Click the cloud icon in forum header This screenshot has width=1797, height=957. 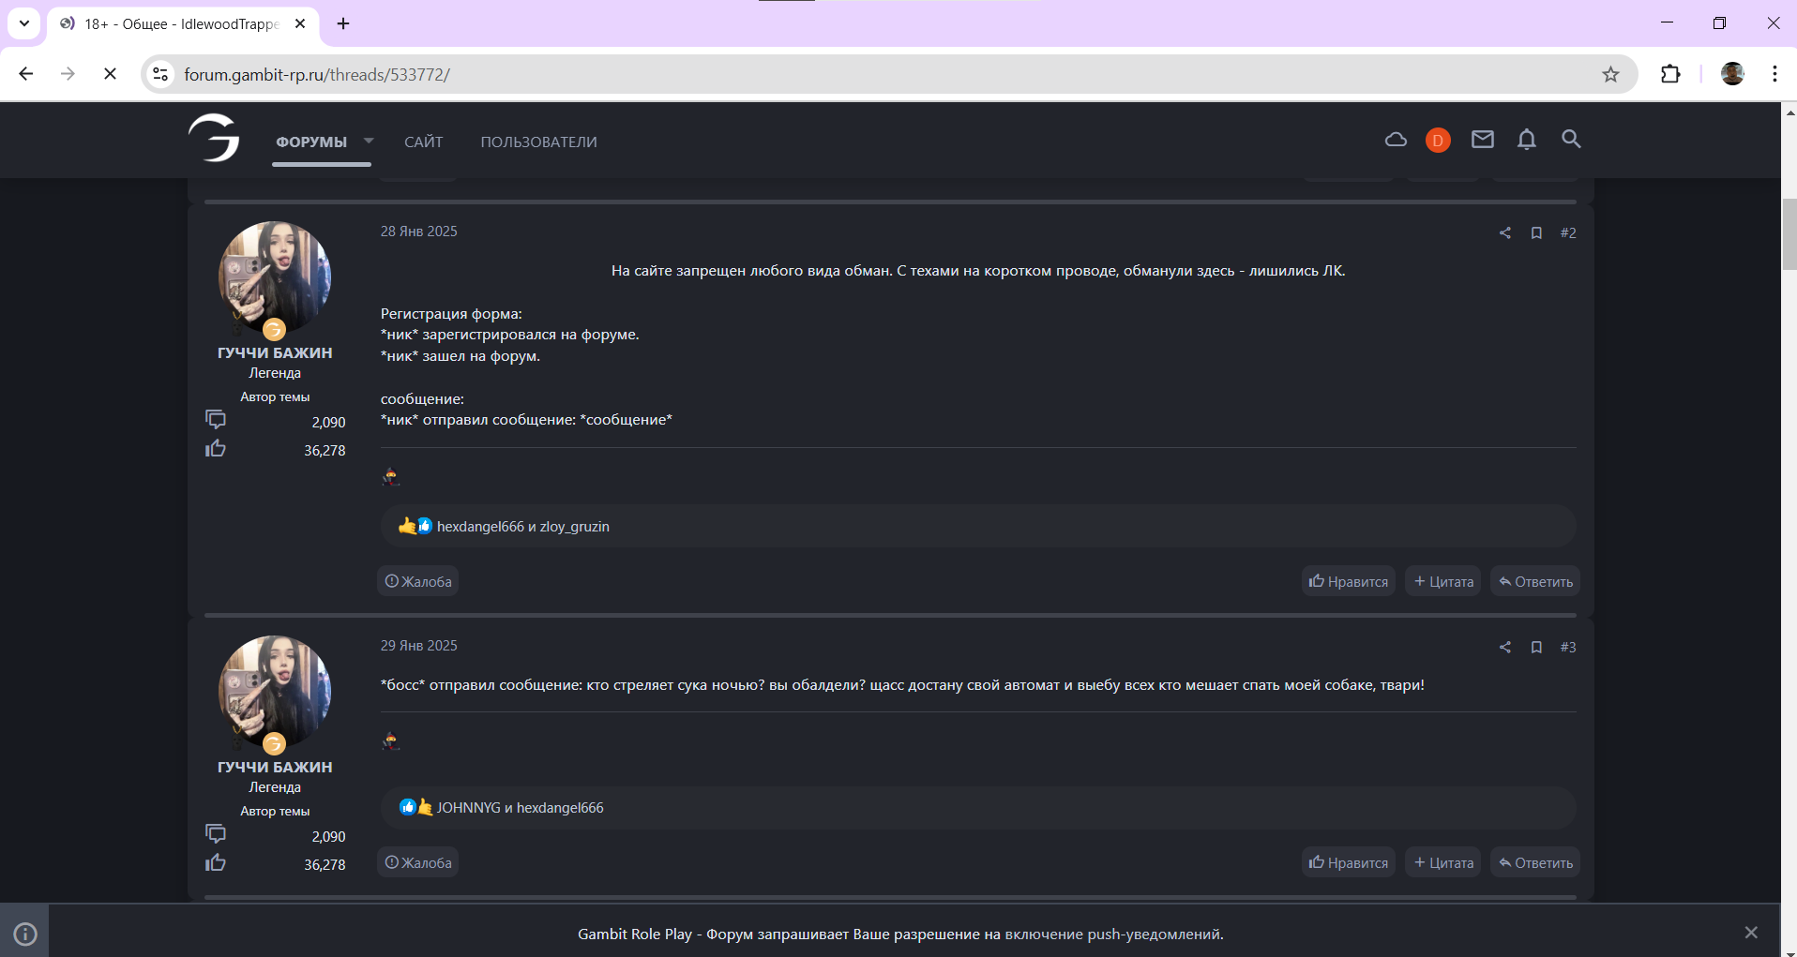[x=1396, y=140]
